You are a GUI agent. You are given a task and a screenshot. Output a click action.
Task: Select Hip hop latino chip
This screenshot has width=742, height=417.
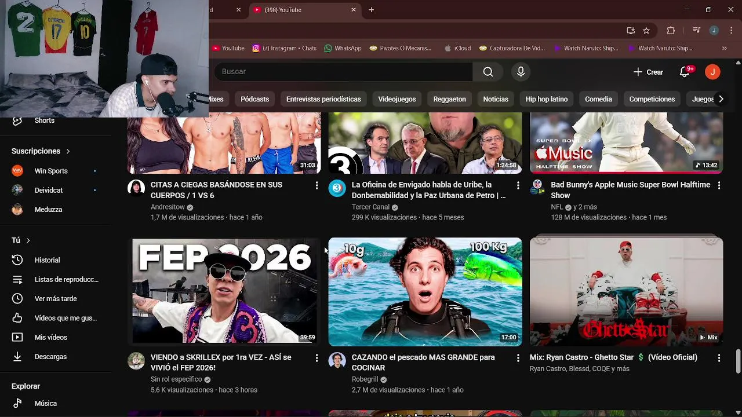coord(547,99)
